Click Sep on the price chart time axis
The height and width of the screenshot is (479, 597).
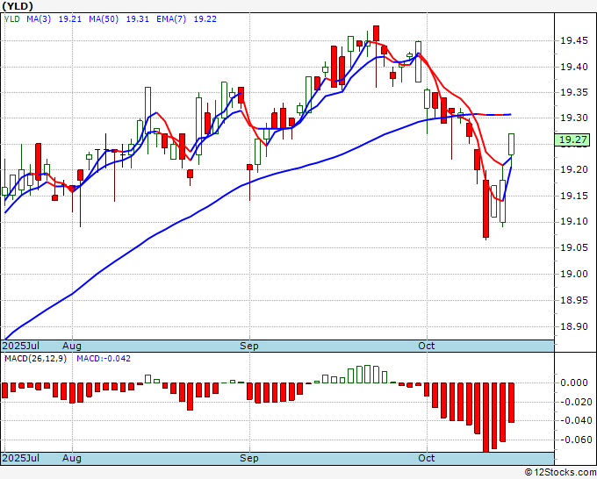coord(249,346)
